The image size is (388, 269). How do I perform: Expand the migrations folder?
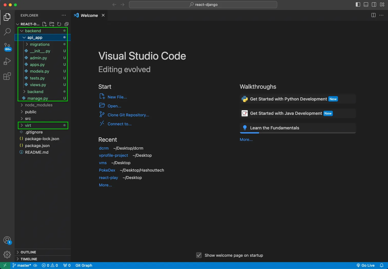(x=43, y=44)
